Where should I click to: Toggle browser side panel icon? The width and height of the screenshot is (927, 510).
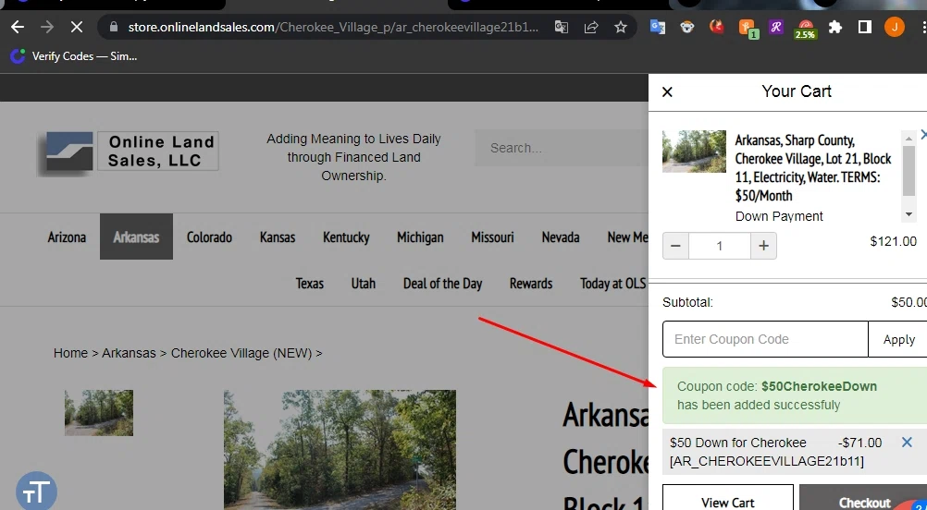[x=864, y=27]
